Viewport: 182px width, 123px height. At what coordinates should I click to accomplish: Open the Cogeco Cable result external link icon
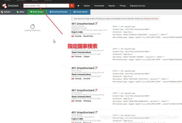pos(96,112)
